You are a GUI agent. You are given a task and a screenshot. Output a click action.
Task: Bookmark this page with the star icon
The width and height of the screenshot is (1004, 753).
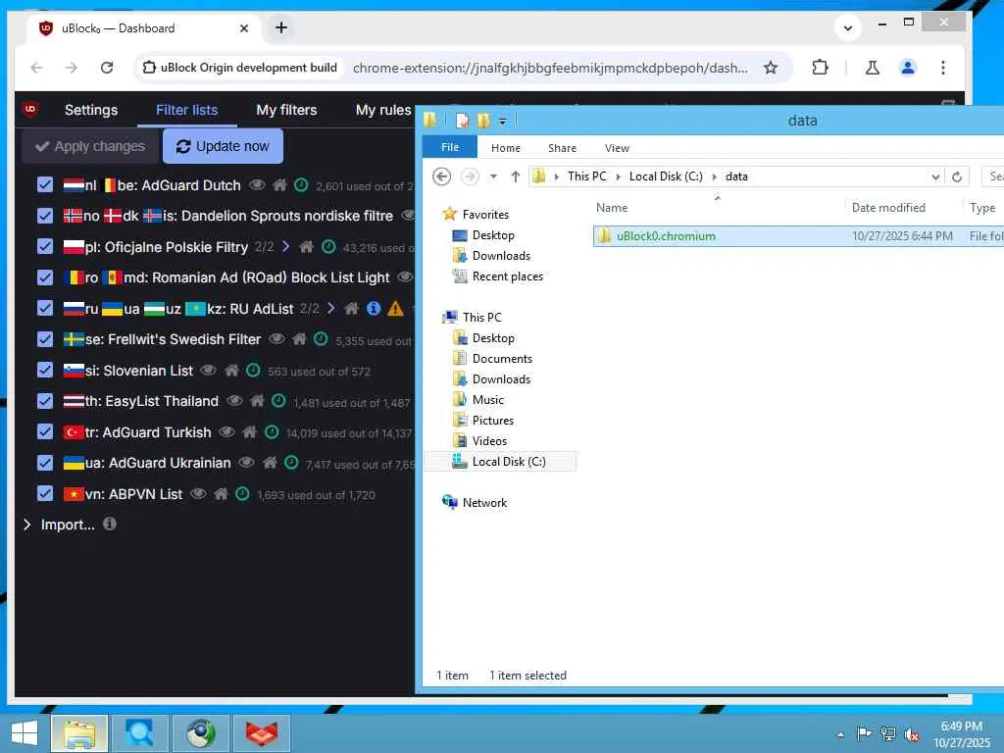pyautogui.click(x=771, y=68)
